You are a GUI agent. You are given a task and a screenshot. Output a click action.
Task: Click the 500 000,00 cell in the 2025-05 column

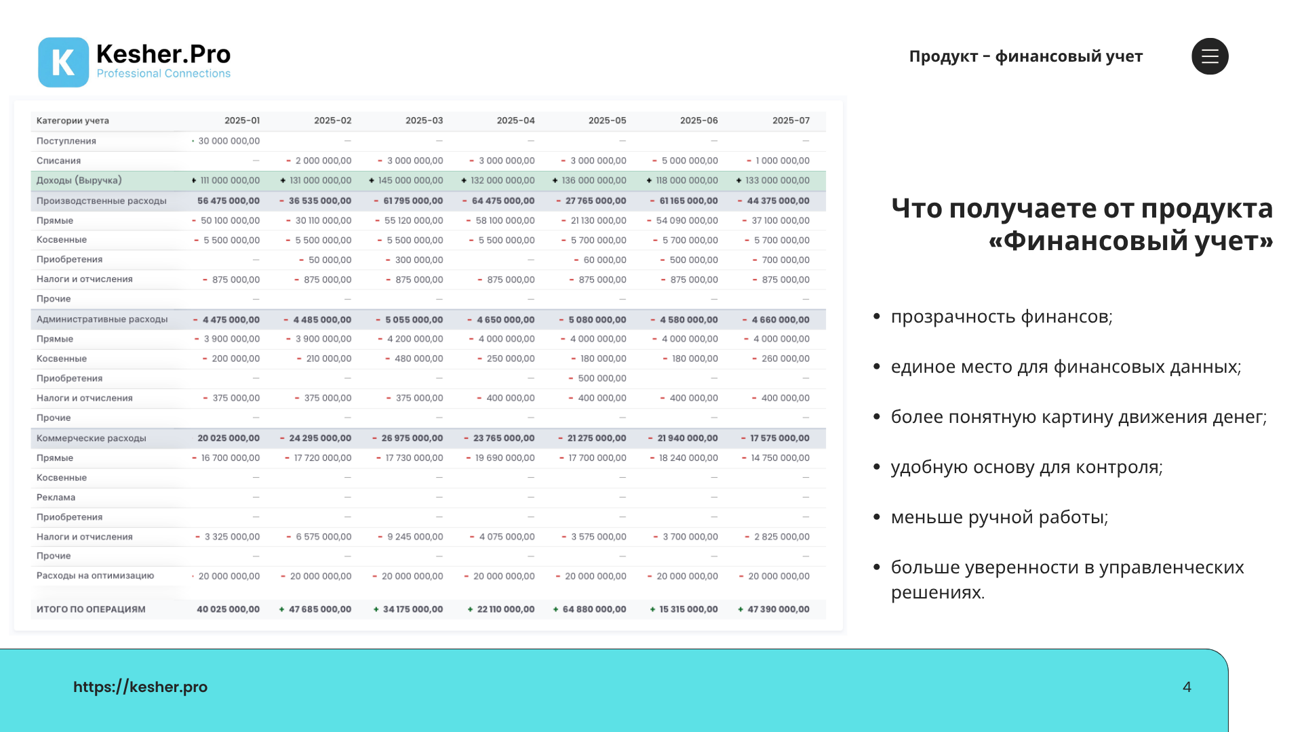[x=597, y=378]
